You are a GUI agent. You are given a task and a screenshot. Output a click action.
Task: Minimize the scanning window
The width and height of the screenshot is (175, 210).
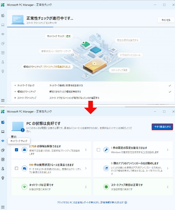[155, 5]
